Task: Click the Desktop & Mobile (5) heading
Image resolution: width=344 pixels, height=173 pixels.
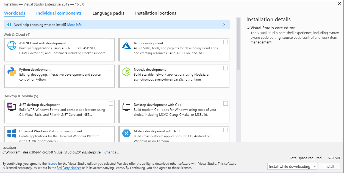Action: [21, 96]
